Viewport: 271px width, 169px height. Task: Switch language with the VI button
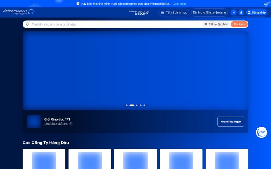(234, 12)
